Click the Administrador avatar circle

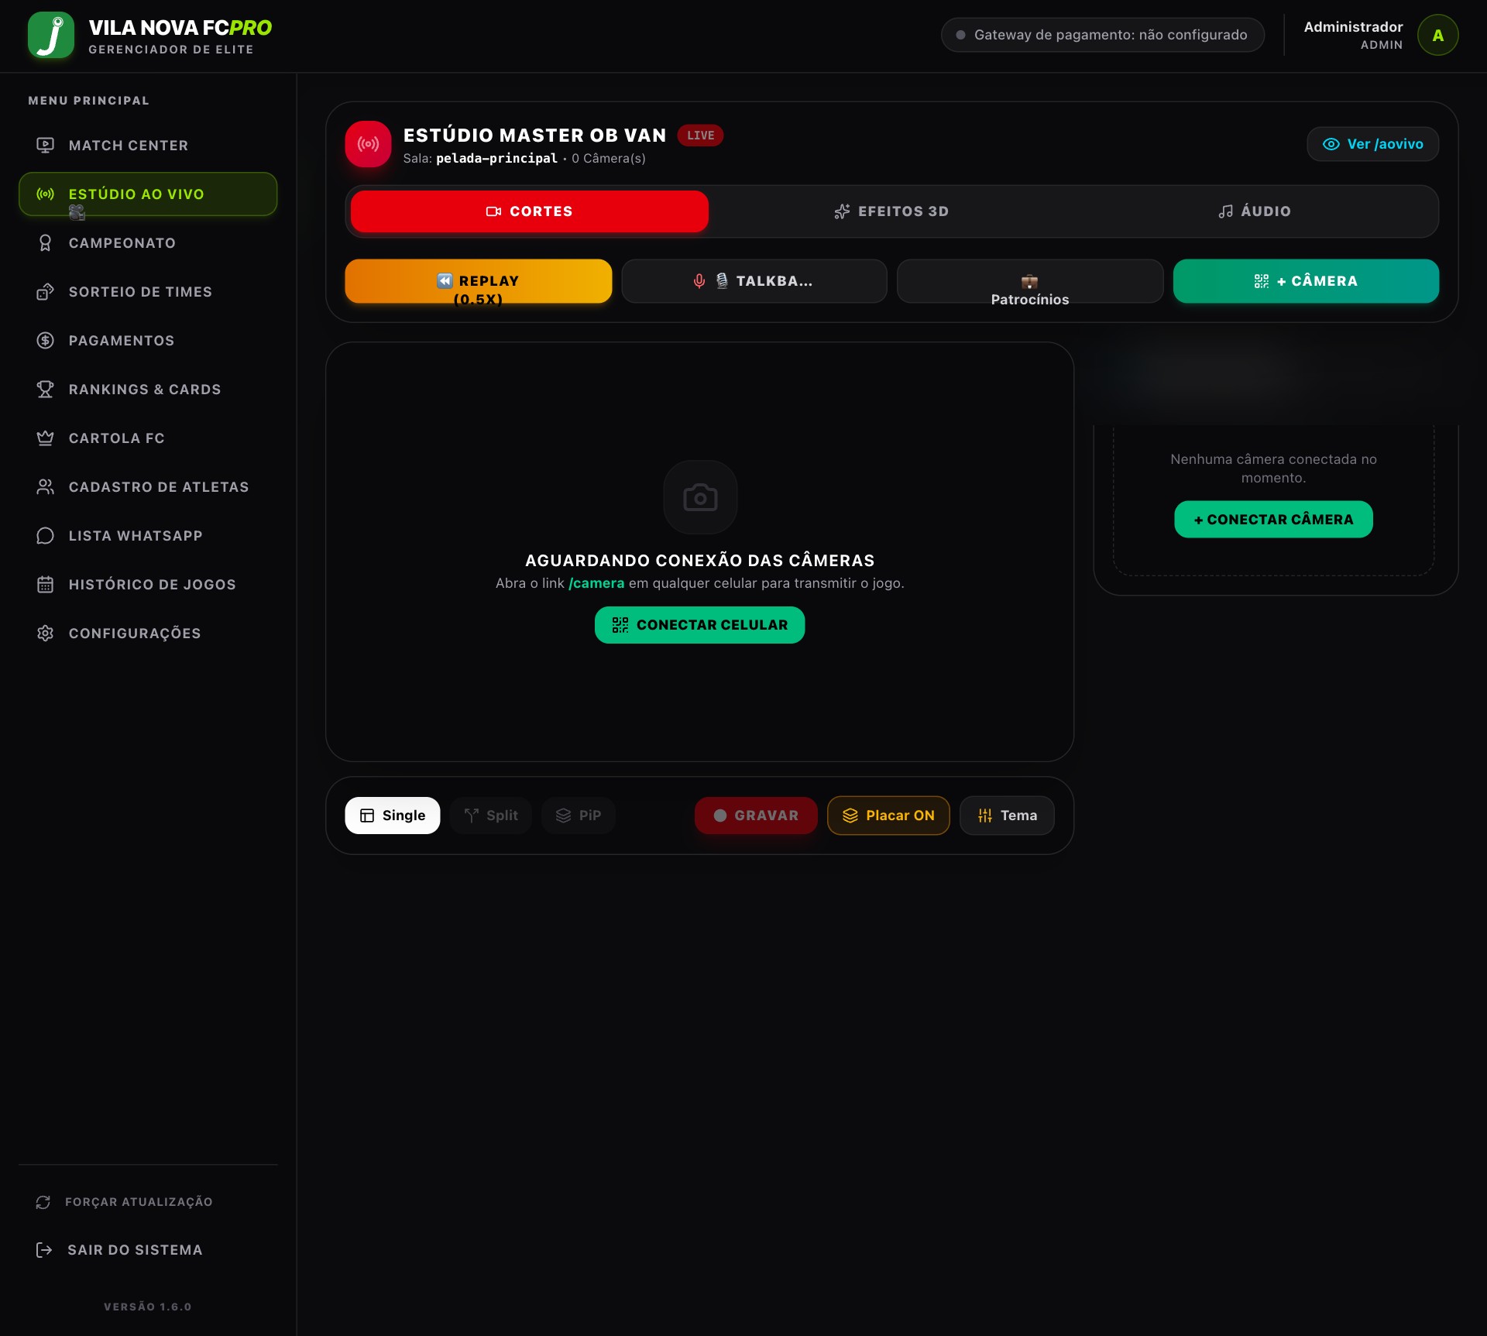(x=1437, y=36)
